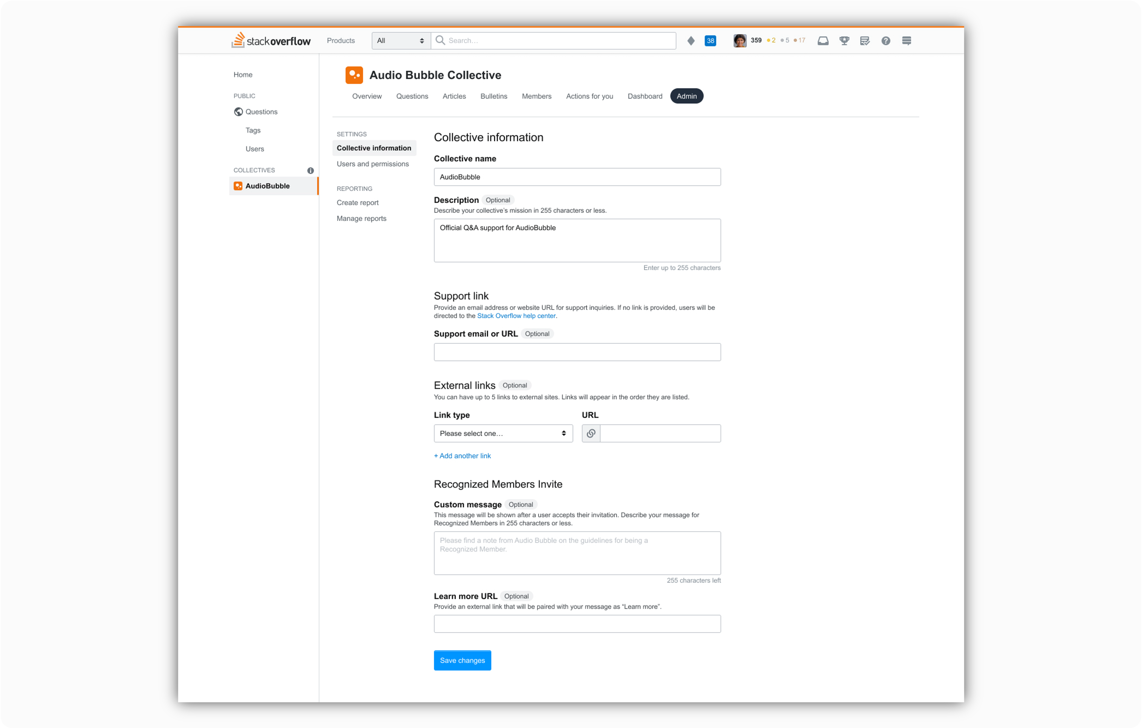Click the silver badge count 5
1142x728 pixels.
tap(785, 40)
